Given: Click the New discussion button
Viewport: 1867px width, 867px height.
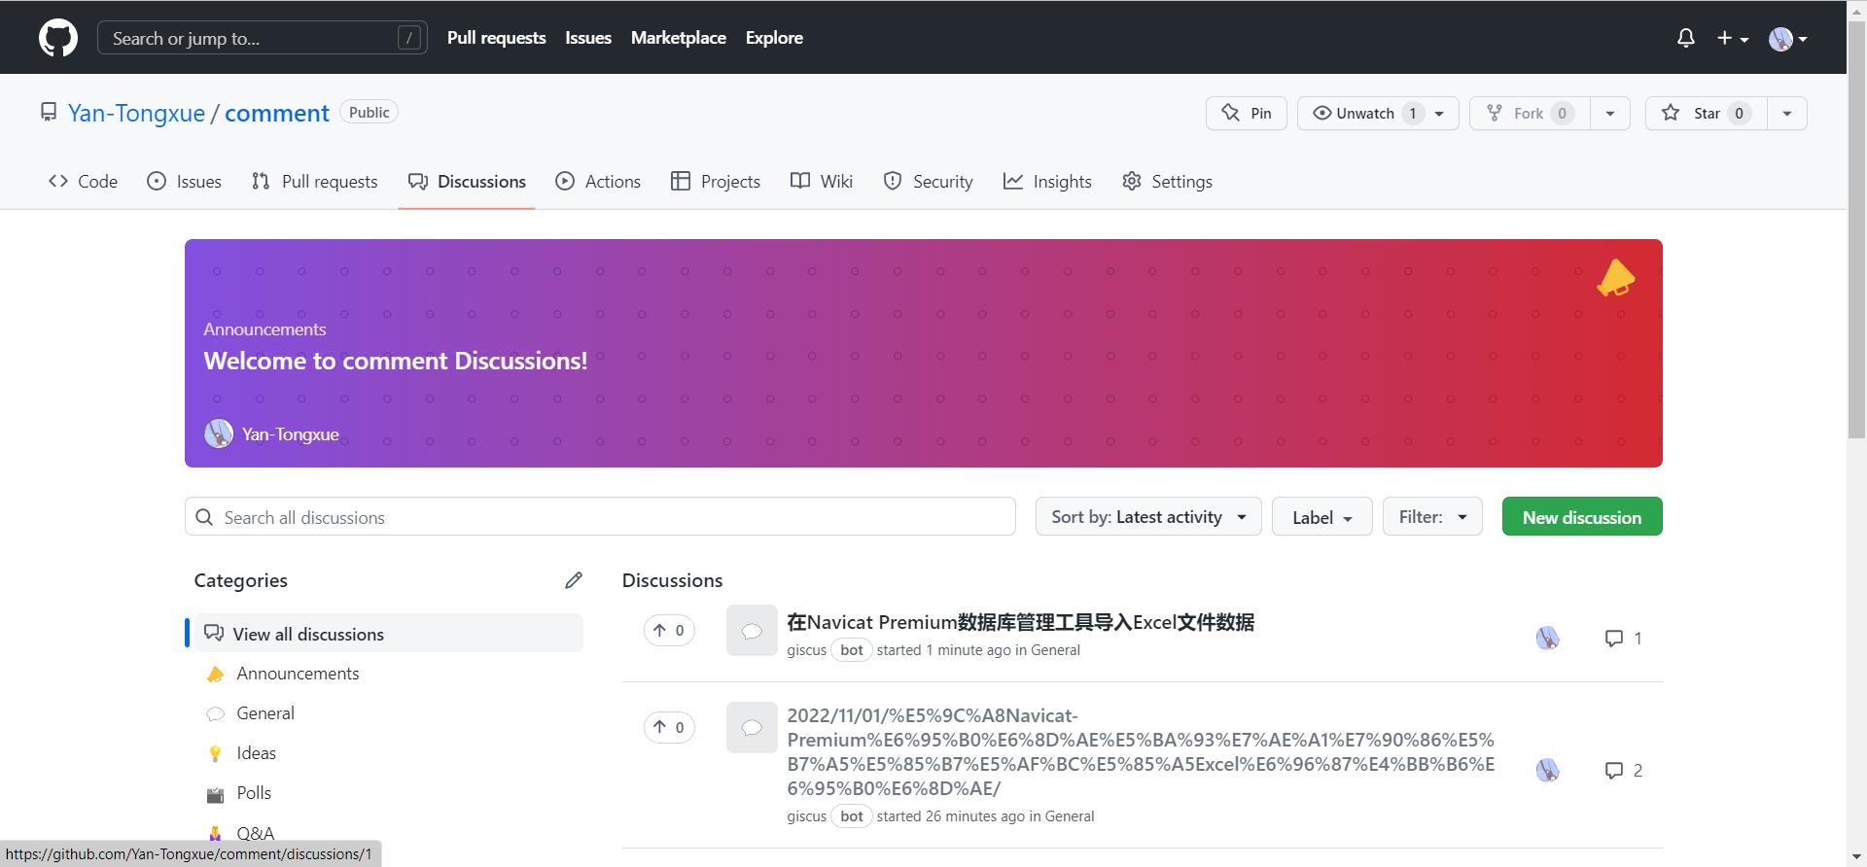Looking at the screenshot, I should click(x=1581, y=517).
